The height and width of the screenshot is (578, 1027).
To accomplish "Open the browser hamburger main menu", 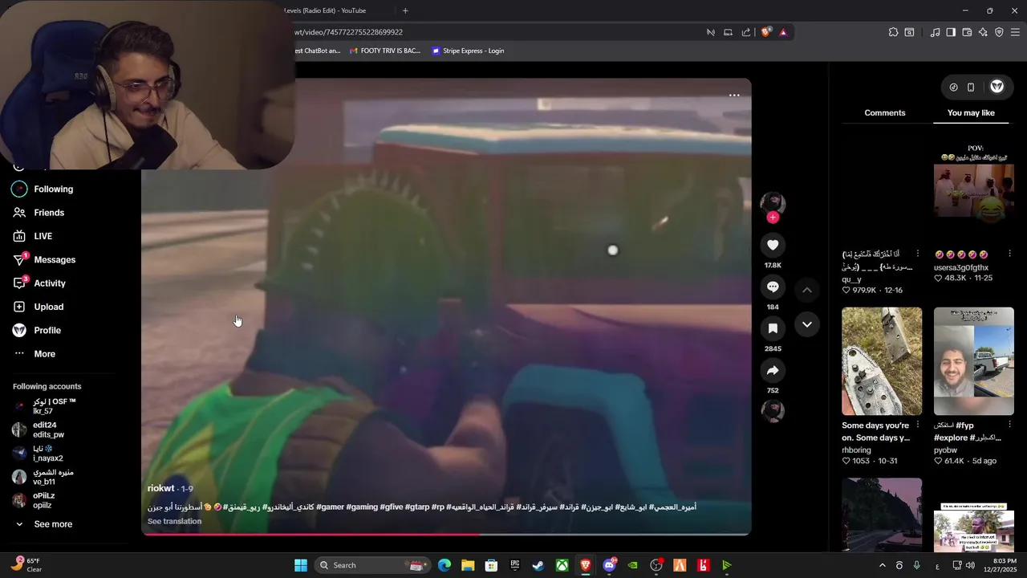I will (x=1016, y=32).
